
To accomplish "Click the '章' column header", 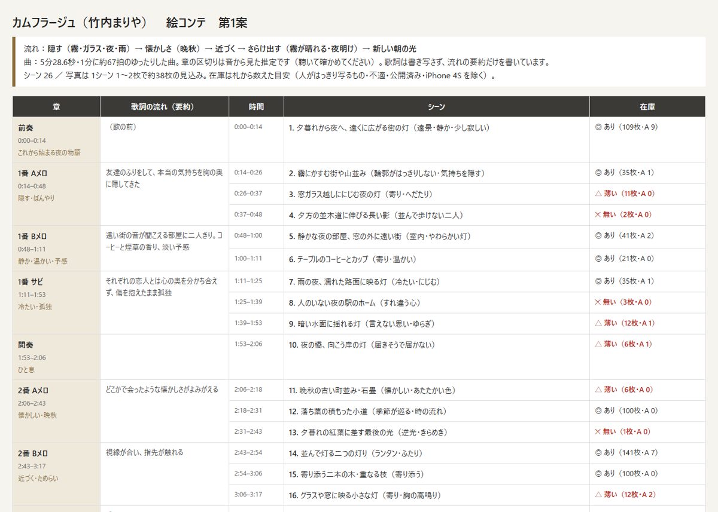I will [x=56, y=107].
